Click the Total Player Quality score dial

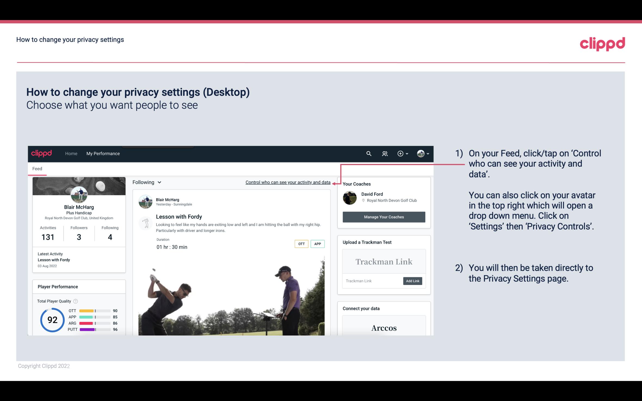coord(52,319)
